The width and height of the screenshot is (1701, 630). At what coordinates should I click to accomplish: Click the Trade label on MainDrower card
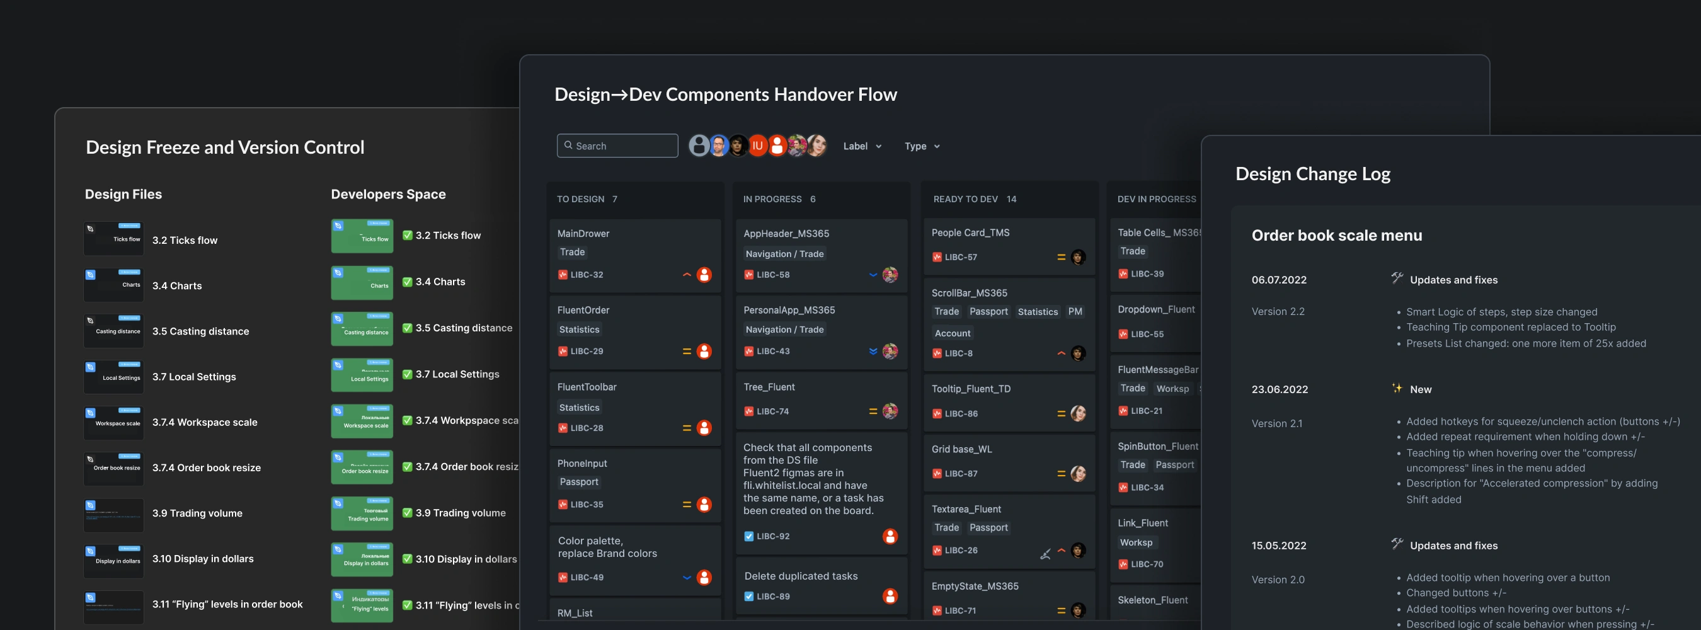click(x=572, y=251)
